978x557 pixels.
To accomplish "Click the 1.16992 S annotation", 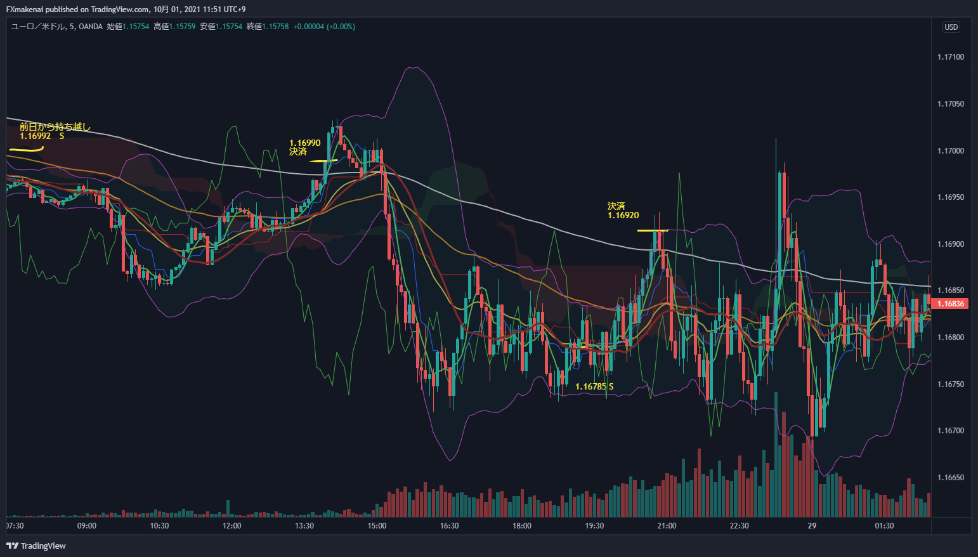I will click(x=42, y=136).
